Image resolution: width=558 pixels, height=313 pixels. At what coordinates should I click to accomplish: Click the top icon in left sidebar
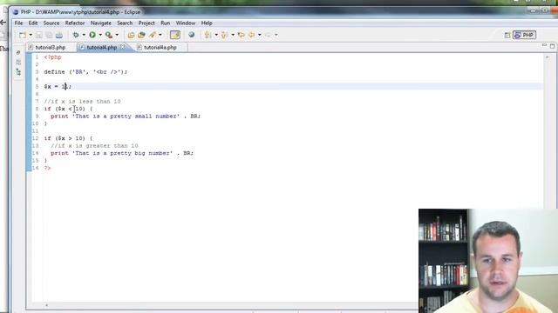(18, 52)
